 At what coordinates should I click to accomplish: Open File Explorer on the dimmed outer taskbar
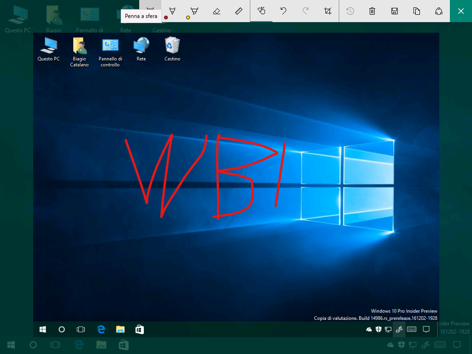[101, 345]
